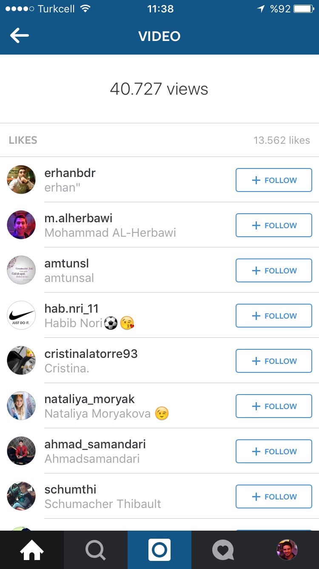Viewport: 319px width, 569px height.
Task: Follow user m.alherbawi
Action: click(274, 225)
